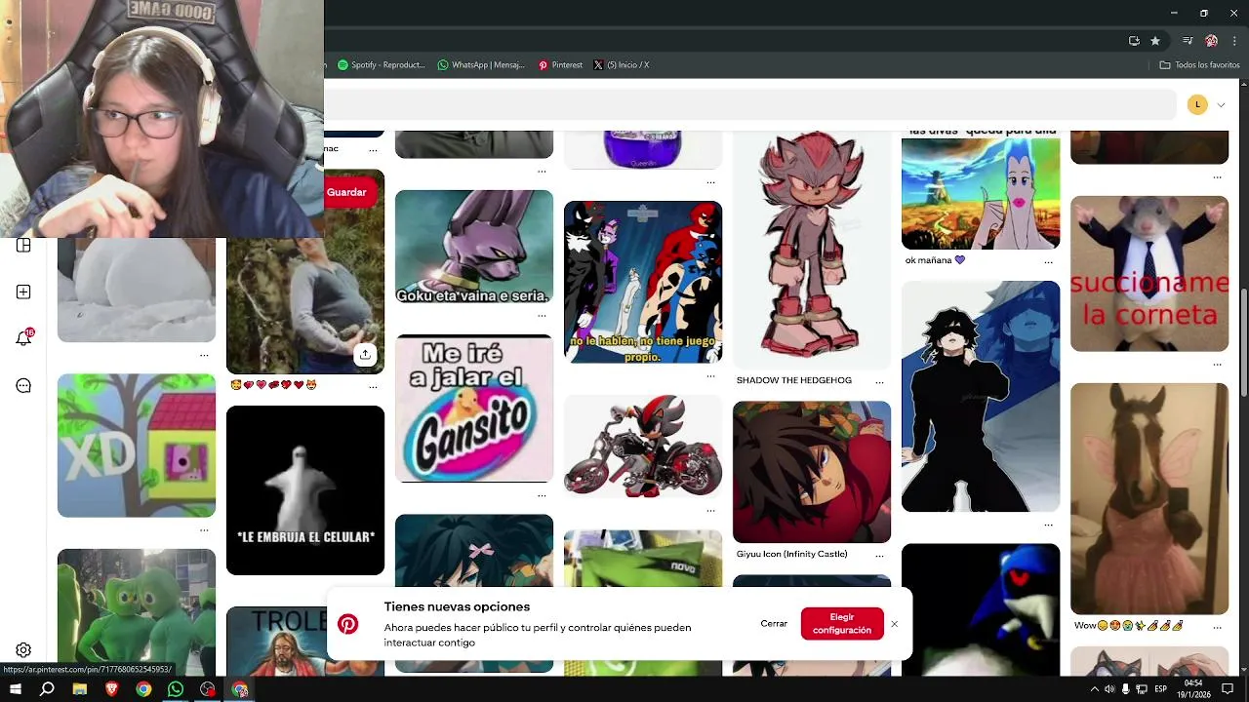Open options menu of SHADOW THE HEDGEHOG pin
The image size is (1249, 702).
click(879, 382)
